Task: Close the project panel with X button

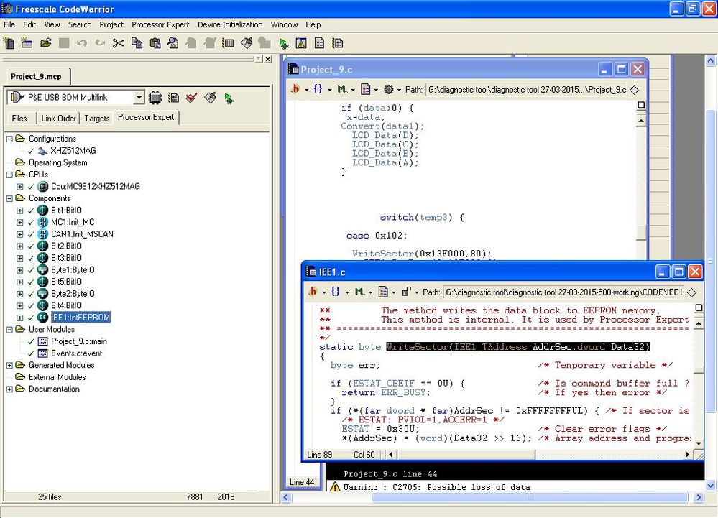Action: (268, 59)
